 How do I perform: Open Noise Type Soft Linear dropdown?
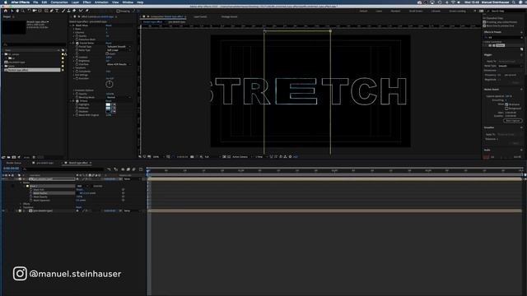pos(119,50)
